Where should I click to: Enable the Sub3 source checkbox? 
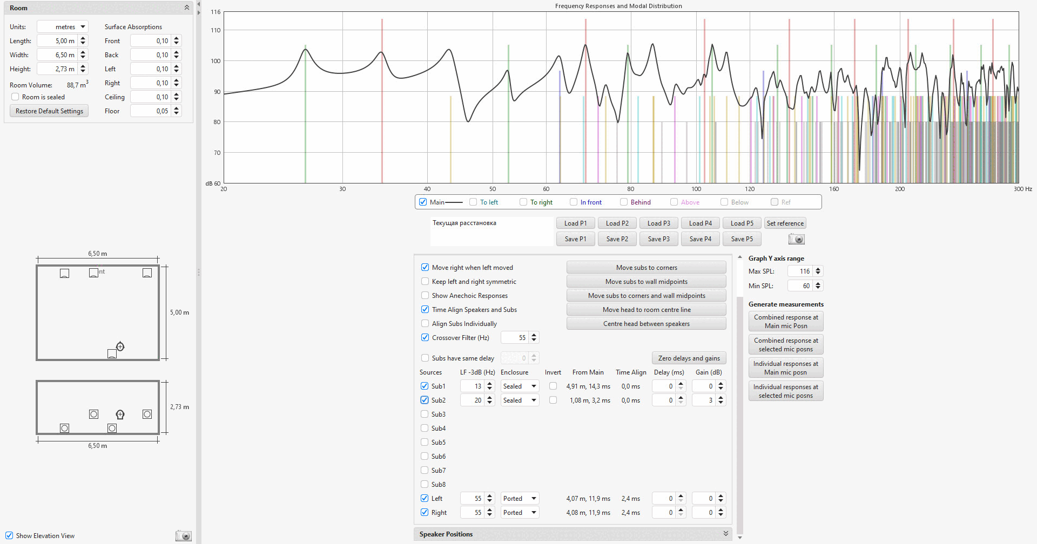click(425, 414)
